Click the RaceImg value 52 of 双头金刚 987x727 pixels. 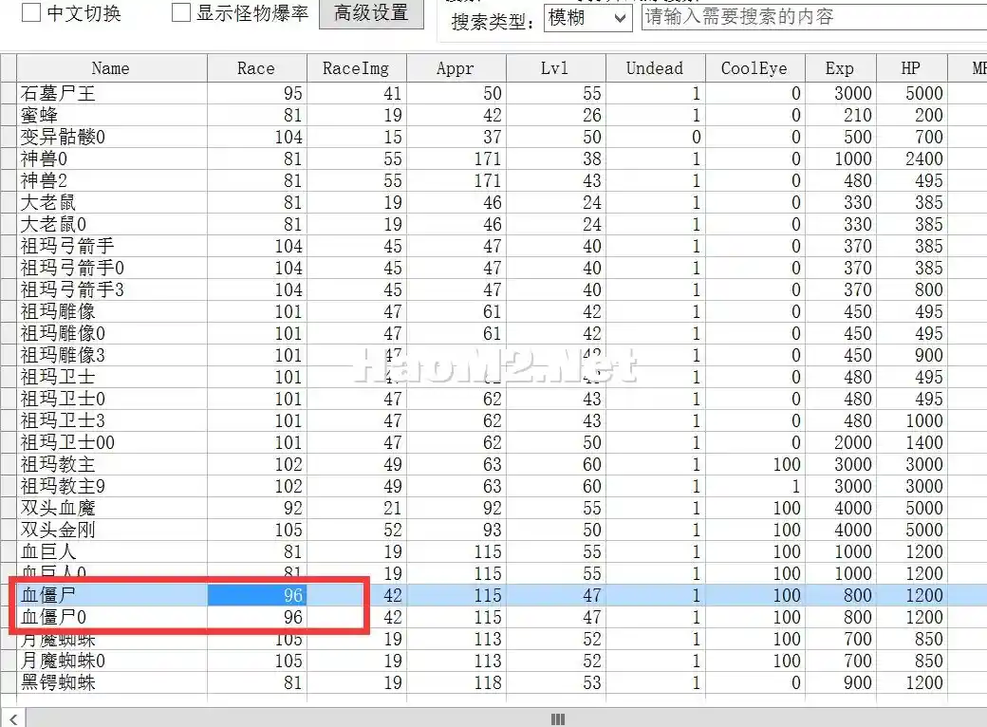coord(356,530)
